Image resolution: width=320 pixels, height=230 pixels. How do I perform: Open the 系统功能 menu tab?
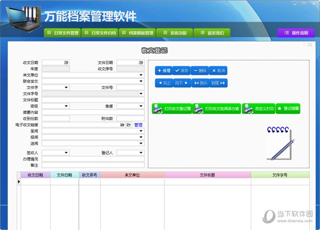click(x=175, y=33)
